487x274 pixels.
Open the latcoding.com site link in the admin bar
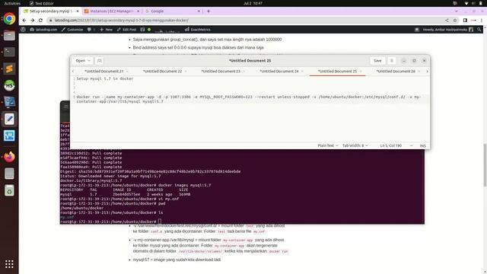[x=43, y=30]
